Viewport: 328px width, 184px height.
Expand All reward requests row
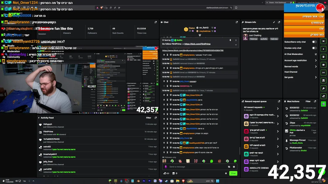click(x=278, y=109)
